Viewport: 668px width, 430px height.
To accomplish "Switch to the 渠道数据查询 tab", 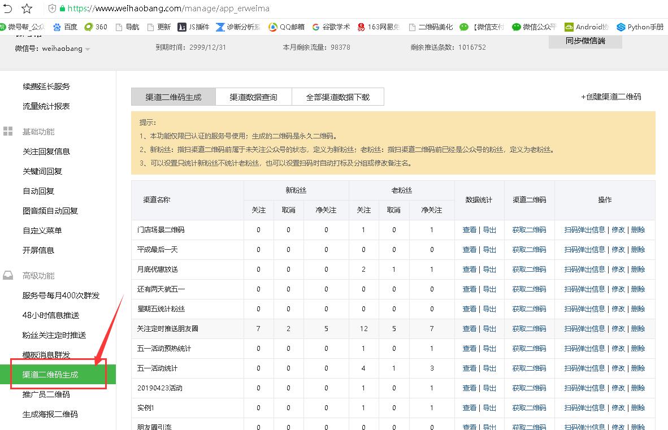I will click(254, 97).
